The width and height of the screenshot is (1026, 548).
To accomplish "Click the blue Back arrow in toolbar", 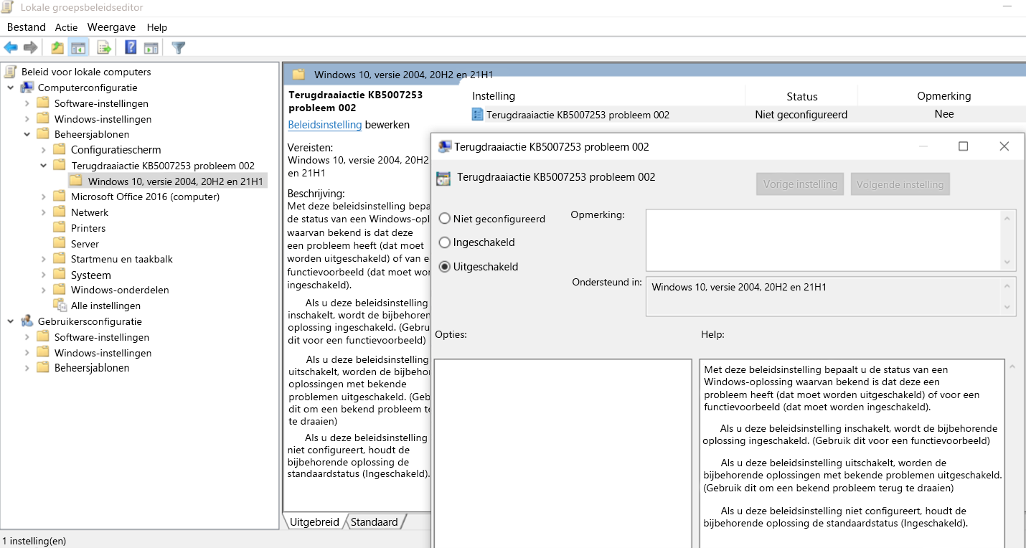I will pos(11,48).
